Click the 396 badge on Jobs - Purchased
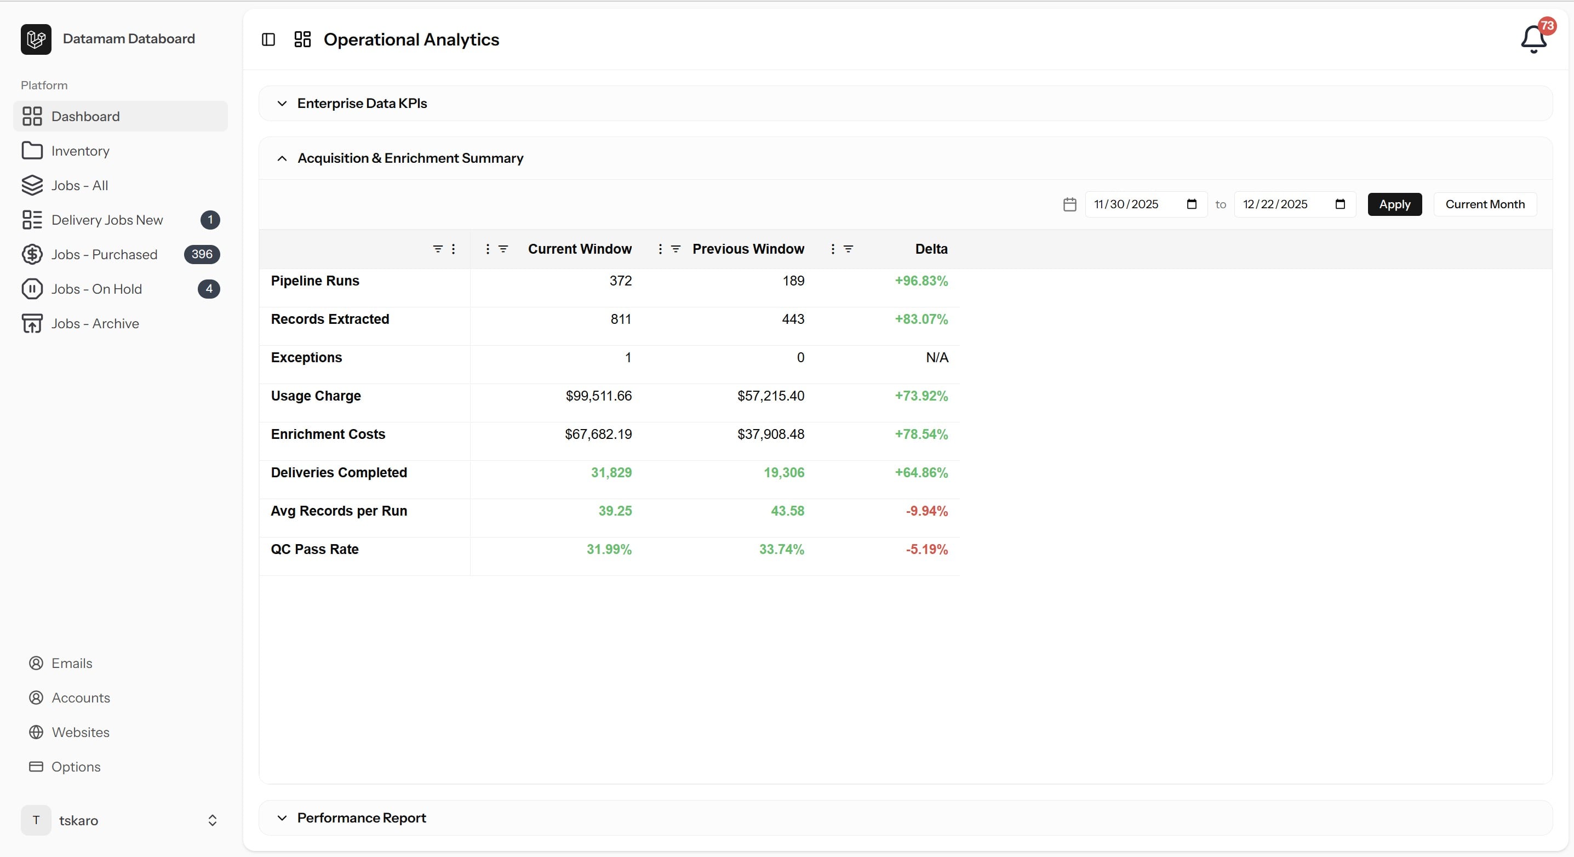Screen dimensions: 1574x857 [x=202, y=254]
